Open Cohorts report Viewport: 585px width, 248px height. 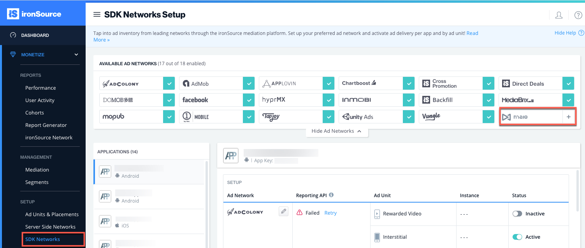coord(35,113)
